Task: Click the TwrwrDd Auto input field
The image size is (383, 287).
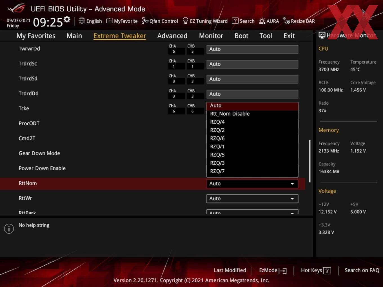Action: 252,49
